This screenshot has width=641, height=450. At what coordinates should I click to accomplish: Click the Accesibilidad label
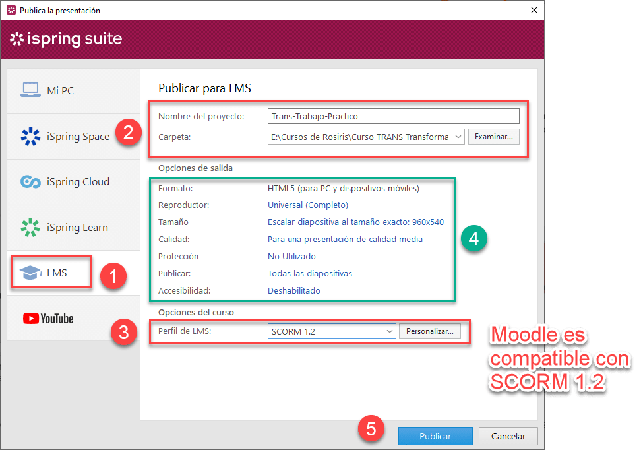[x=185, y=291]
